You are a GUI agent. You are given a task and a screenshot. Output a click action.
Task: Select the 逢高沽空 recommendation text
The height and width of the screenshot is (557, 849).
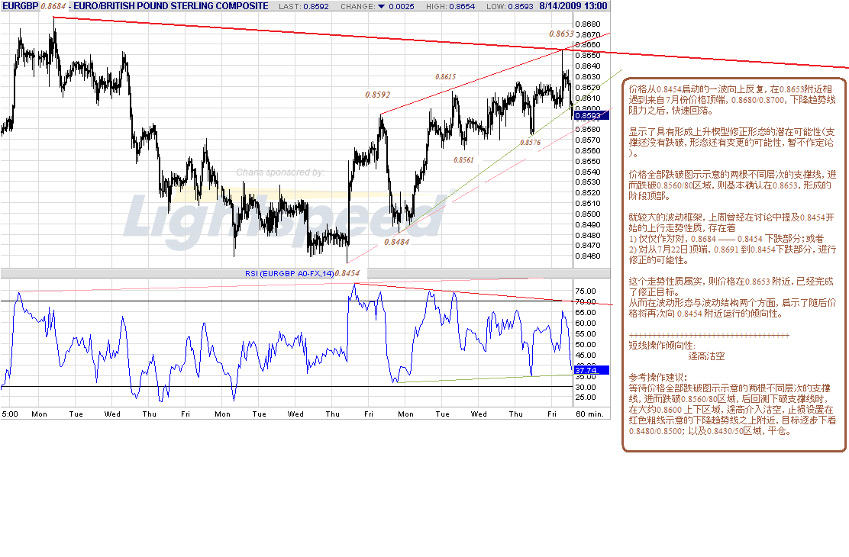pyautogui.click(x=706, y=356)
